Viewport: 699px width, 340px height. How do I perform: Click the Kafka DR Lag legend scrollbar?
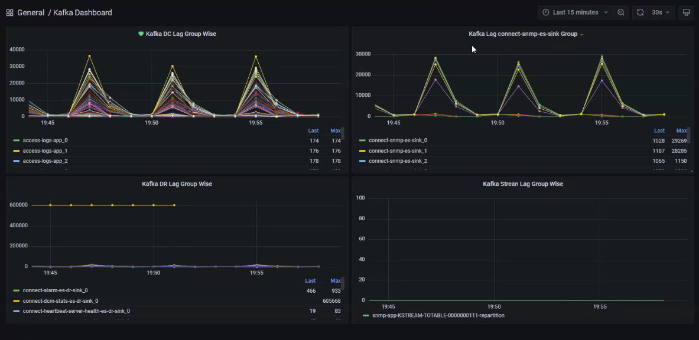coord(343,283)
